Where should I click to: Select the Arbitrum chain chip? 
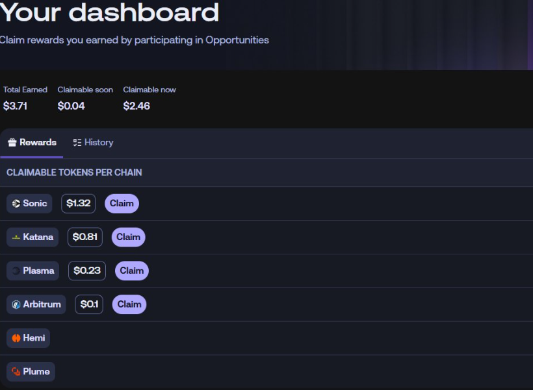click(x=36, y=304)
